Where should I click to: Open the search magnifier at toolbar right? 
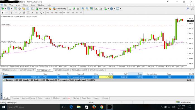[188, 9]
